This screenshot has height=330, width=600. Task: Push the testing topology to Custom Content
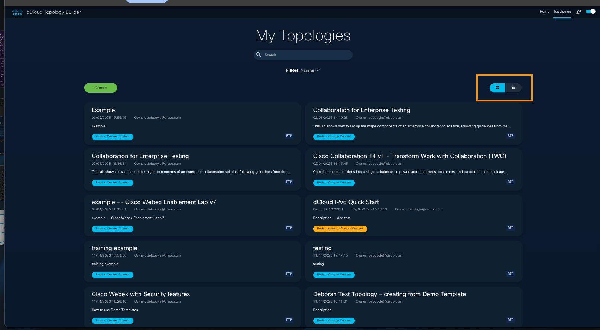coord(334,275)
